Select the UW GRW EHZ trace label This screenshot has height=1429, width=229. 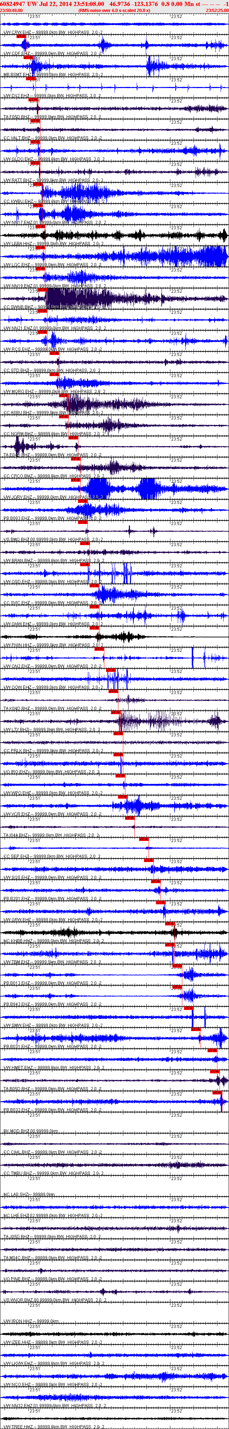point(53,920)
